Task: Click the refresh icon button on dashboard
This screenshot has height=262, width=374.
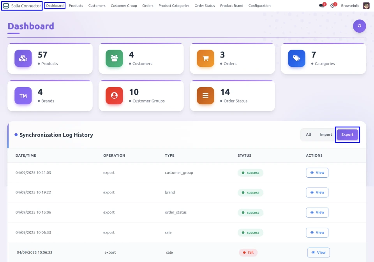Action: (x=359, y=26)
